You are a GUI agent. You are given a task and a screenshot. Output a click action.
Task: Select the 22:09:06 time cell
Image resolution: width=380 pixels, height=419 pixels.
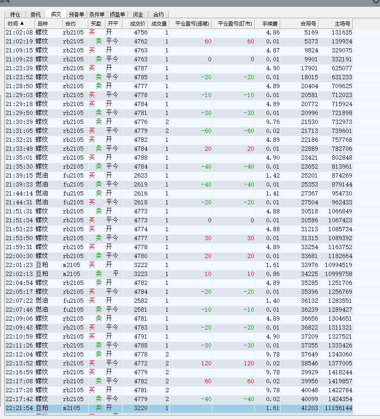tap(19, 319)
